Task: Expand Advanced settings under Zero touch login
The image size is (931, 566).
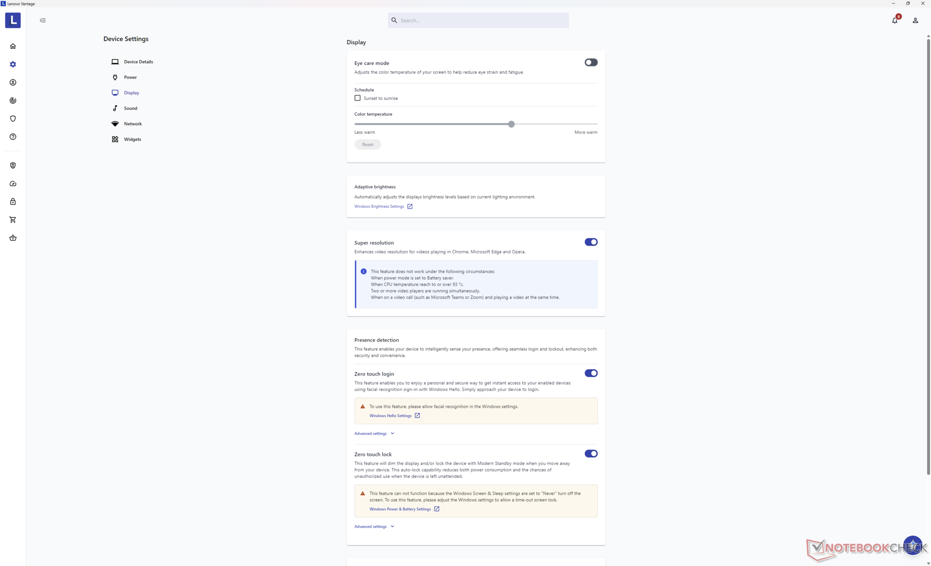Action: [374, 434]
